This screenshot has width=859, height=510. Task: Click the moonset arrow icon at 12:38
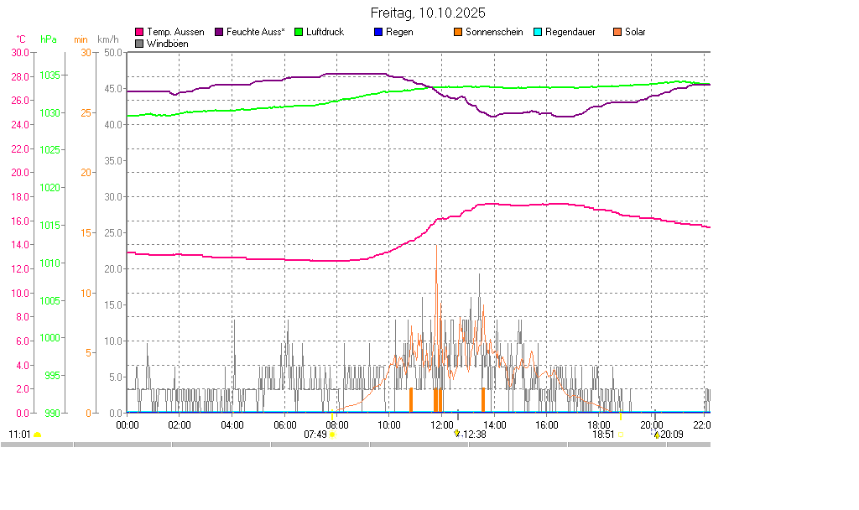pyautogui.click(x=457, y=434)
